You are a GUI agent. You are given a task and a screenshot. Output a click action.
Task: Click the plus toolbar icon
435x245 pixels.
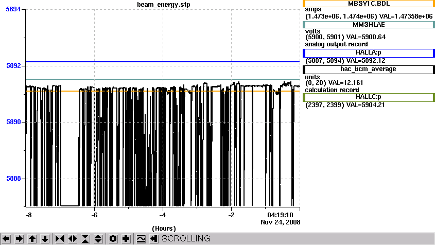[126, 239]
